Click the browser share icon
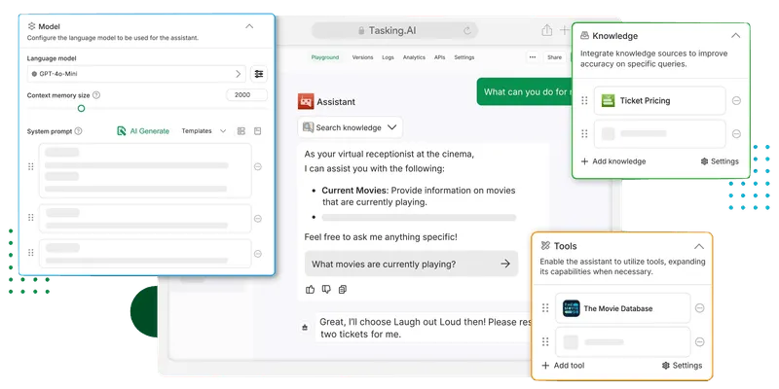The image size is (779, 389). coord(547,30)
